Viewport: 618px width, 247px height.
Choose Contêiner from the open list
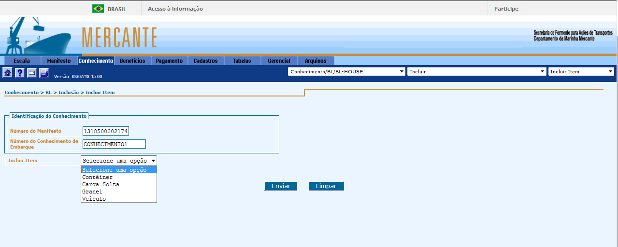(x=97, y=177)
